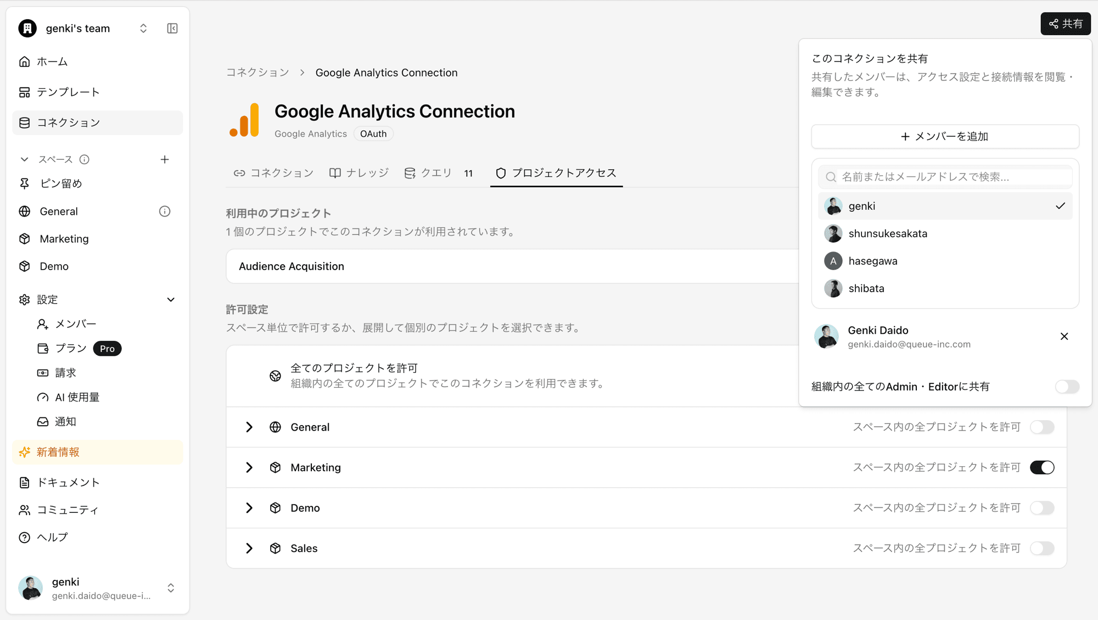Expand the General space row
Image resolution: width=1098 pixels, height=620 pixels.
249,427
